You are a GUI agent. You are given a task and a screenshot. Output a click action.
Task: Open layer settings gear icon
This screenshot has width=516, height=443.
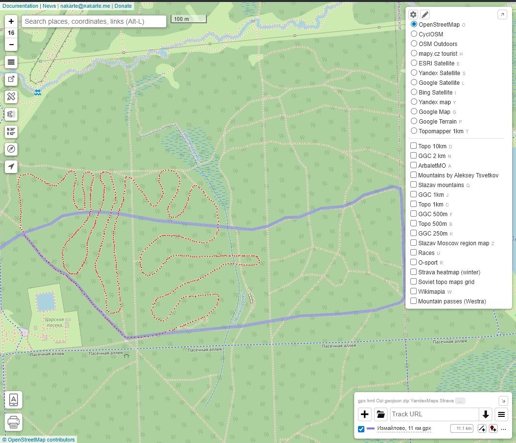[x=413, y=15]
